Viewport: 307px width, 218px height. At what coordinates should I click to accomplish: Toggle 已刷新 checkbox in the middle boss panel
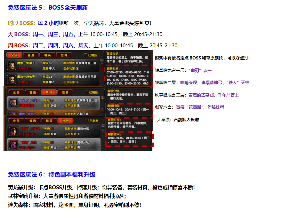click(86, 92)
